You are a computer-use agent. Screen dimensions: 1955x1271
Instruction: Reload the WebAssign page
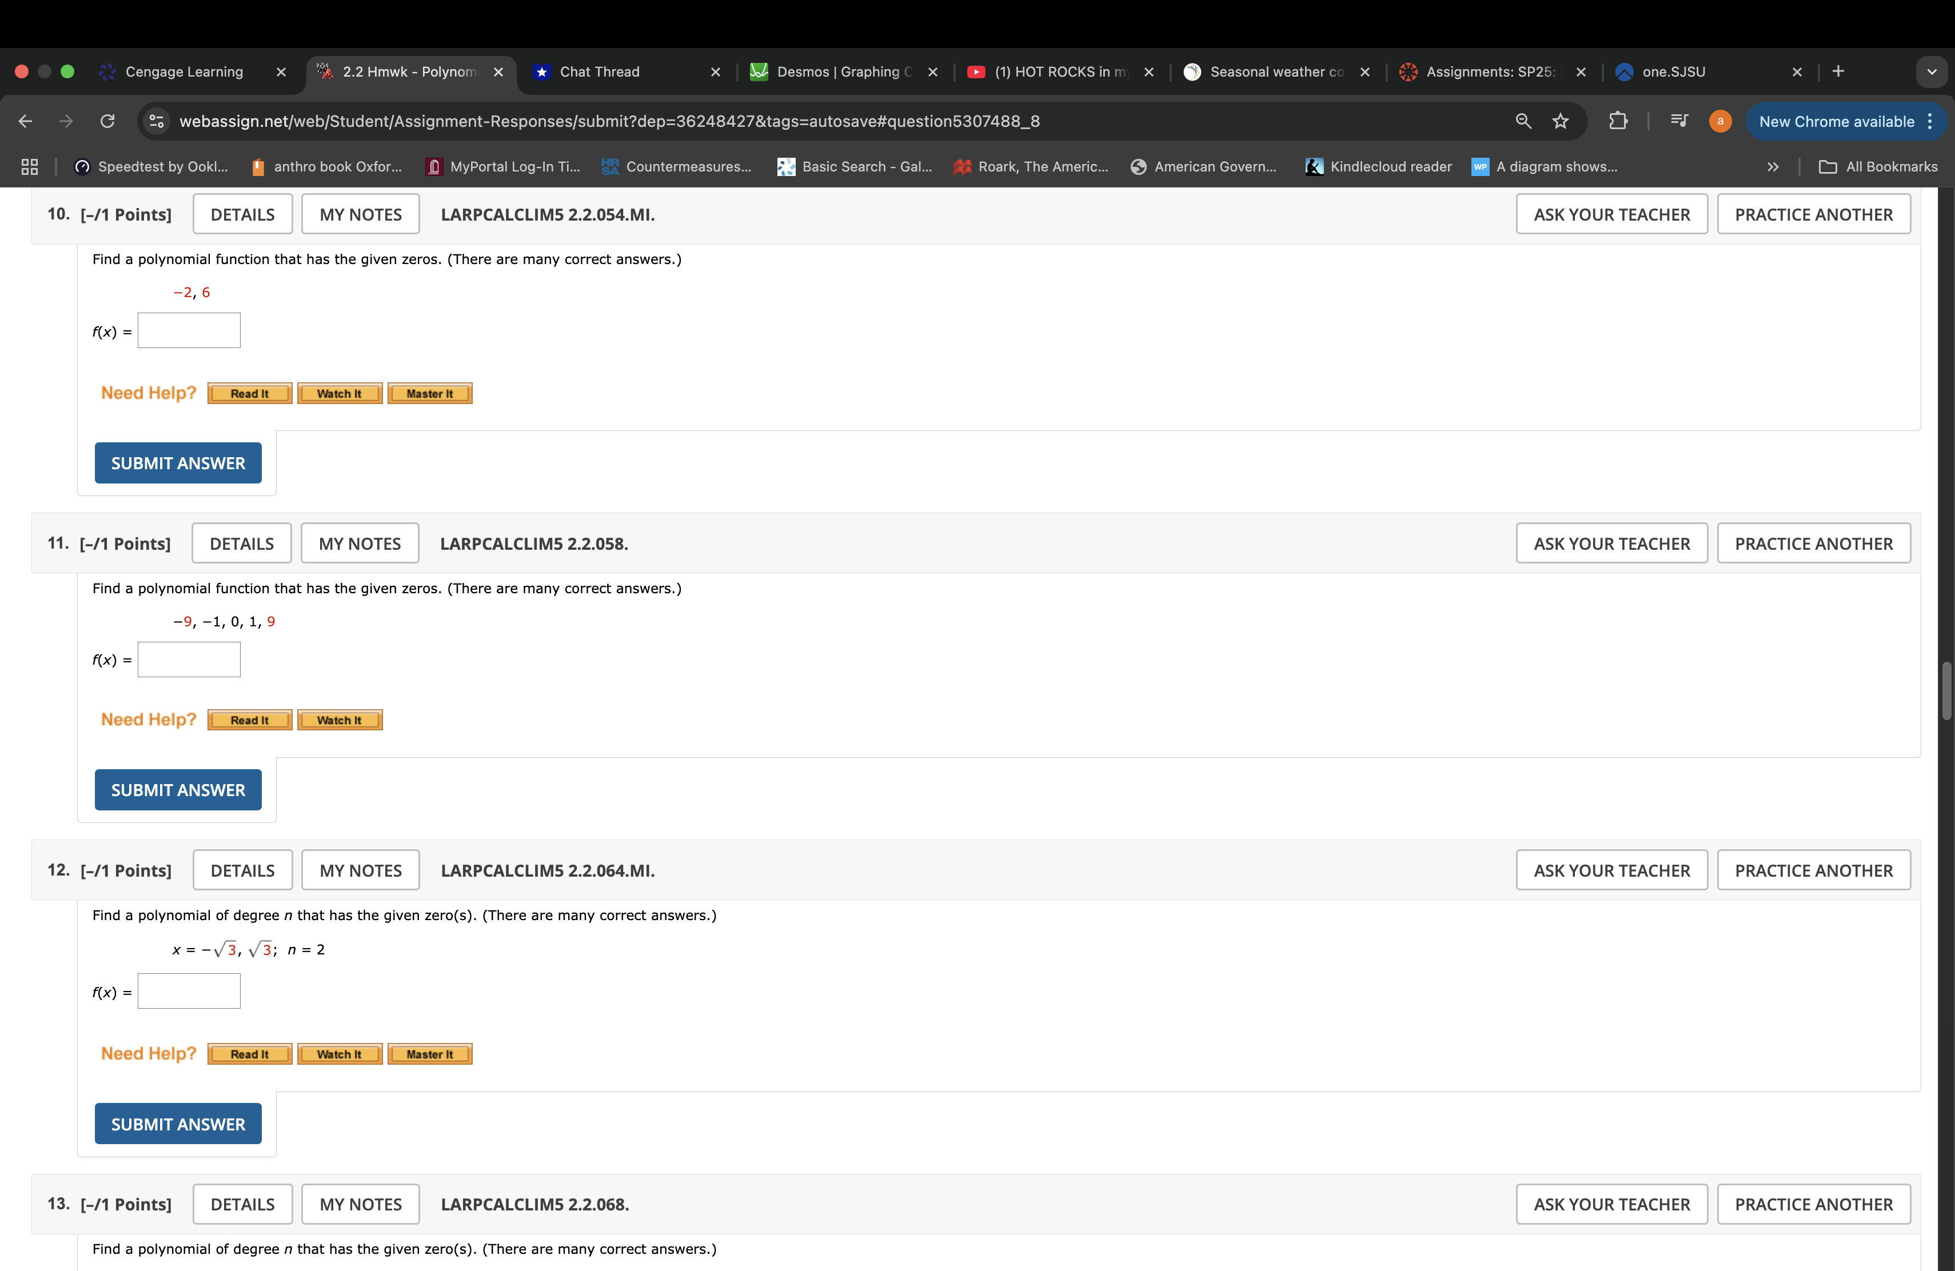pos(107,122)
